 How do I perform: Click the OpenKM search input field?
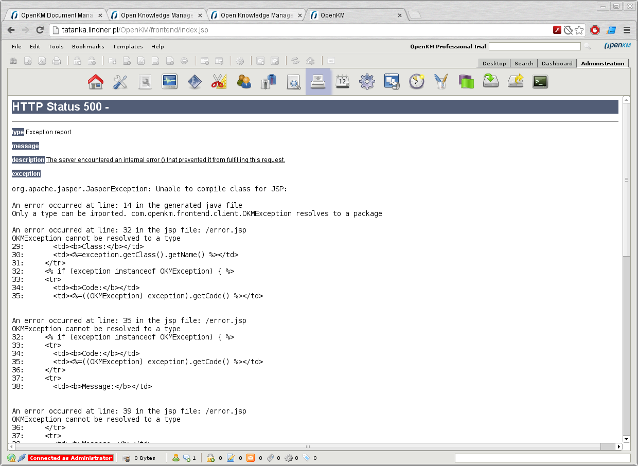[535, 46]
